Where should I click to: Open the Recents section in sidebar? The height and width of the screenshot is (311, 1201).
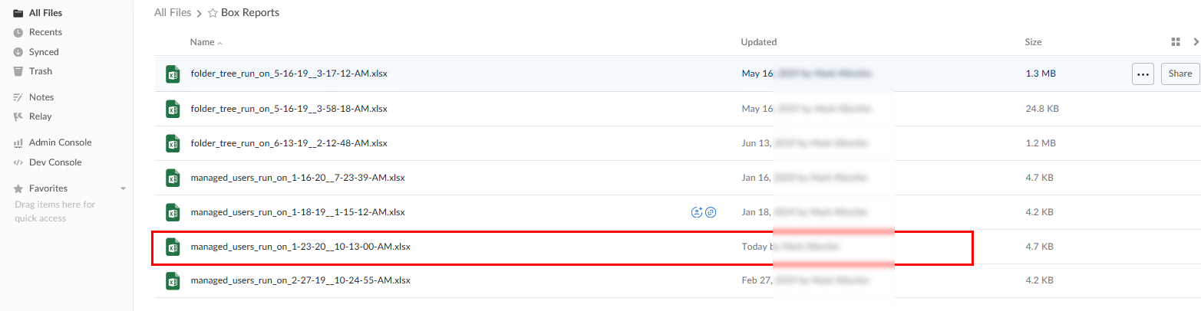(x=45, y=32)
